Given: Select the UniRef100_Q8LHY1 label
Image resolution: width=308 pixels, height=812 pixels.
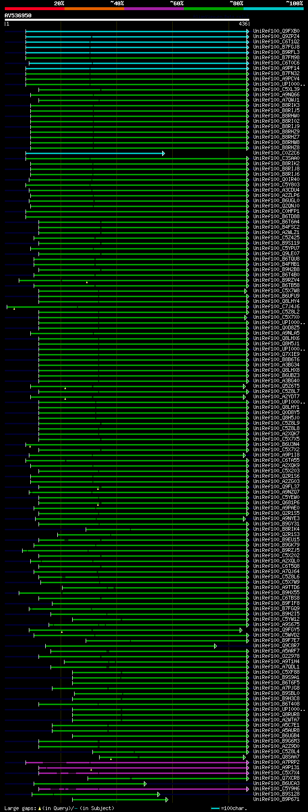Looking at the screenshot, I should tap(276, 407).
